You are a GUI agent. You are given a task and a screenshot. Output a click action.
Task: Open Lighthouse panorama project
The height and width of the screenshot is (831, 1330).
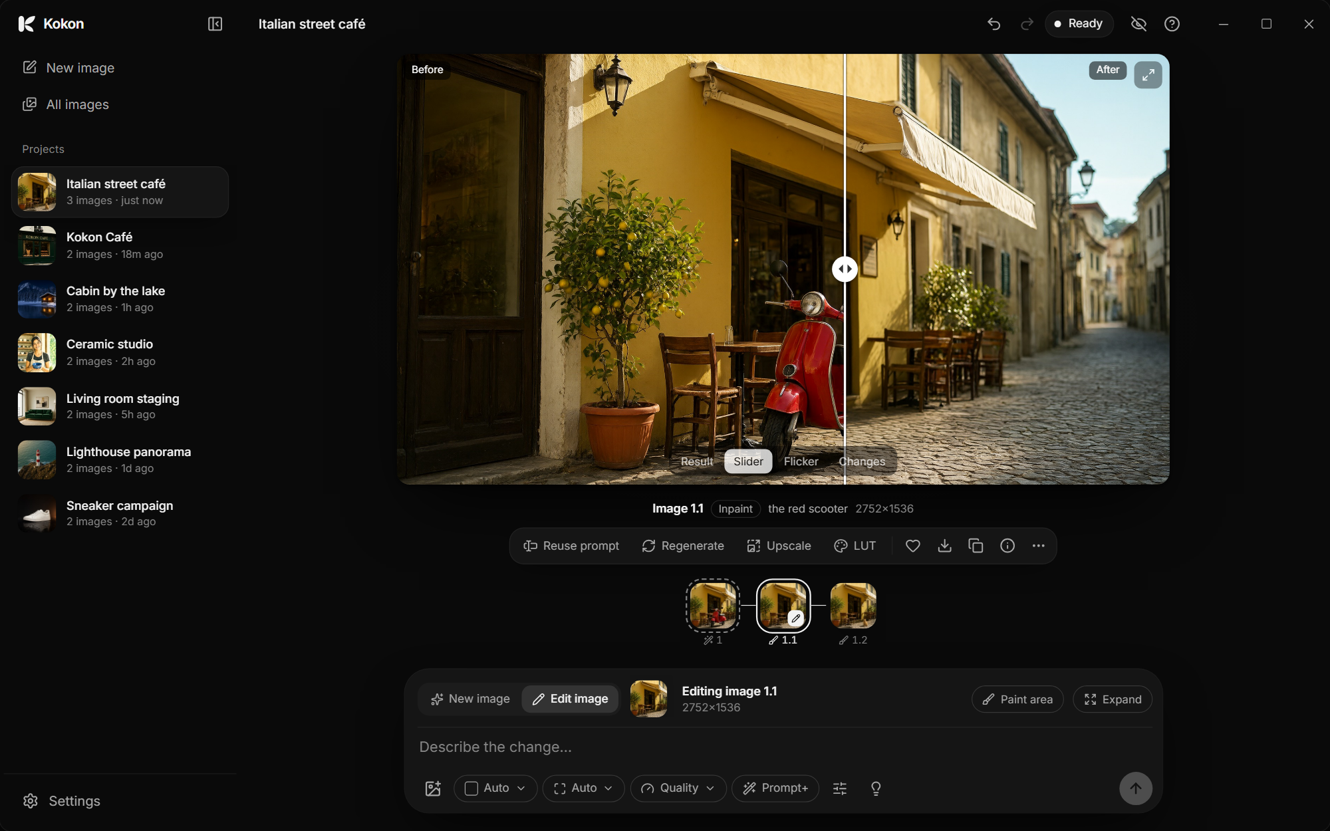[120, 460]
